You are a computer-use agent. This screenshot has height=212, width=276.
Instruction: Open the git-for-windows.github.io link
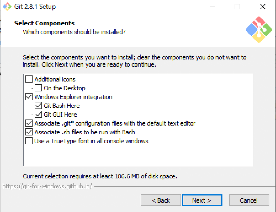(x=47, y=186)
